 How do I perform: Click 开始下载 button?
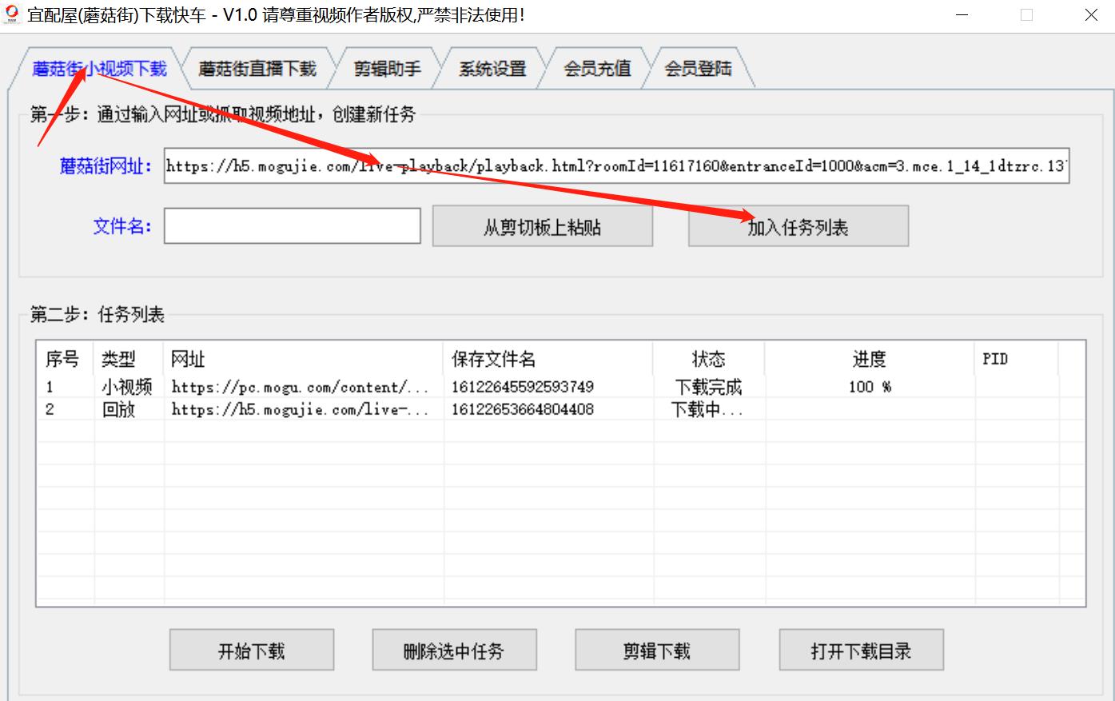[252, 651]
